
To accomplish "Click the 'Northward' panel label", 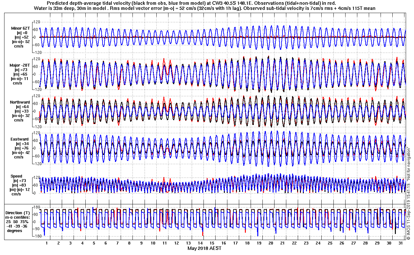I will (x=20, y=102).
